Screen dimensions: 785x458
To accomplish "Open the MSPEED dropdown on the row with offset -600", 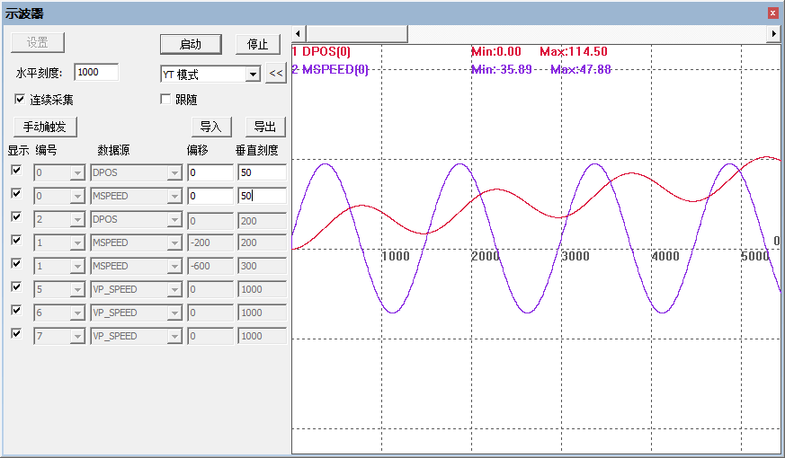I will (x=174, y=267).
